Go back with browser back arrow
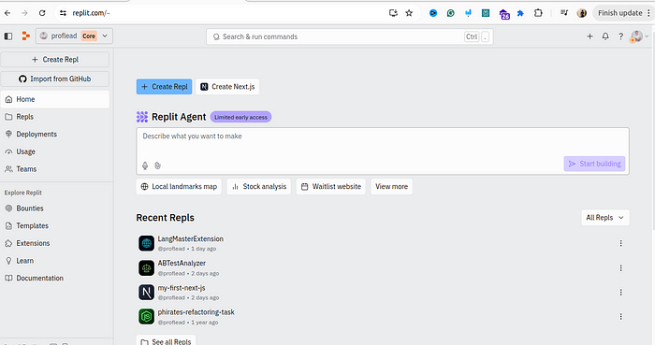 coord(7,13)
